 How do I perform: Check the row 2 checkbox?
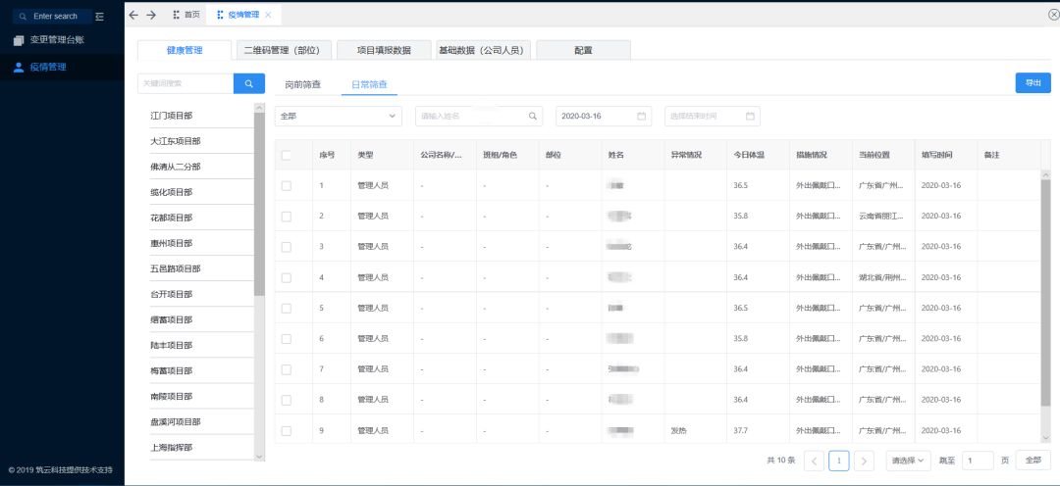point(286,216)
